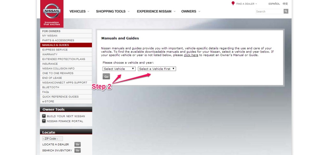
Task: Open the Owners menu
Action: pyautogui.click(x=191, y=11)
